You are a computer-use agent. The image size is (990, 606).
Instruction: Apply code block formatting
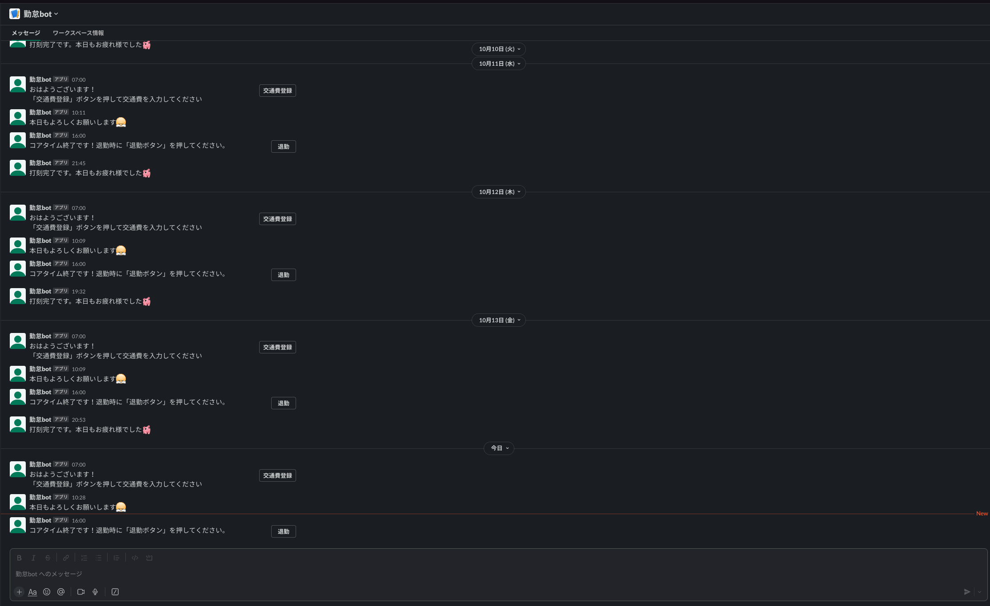pyautogui.click(x=149, y=558)
